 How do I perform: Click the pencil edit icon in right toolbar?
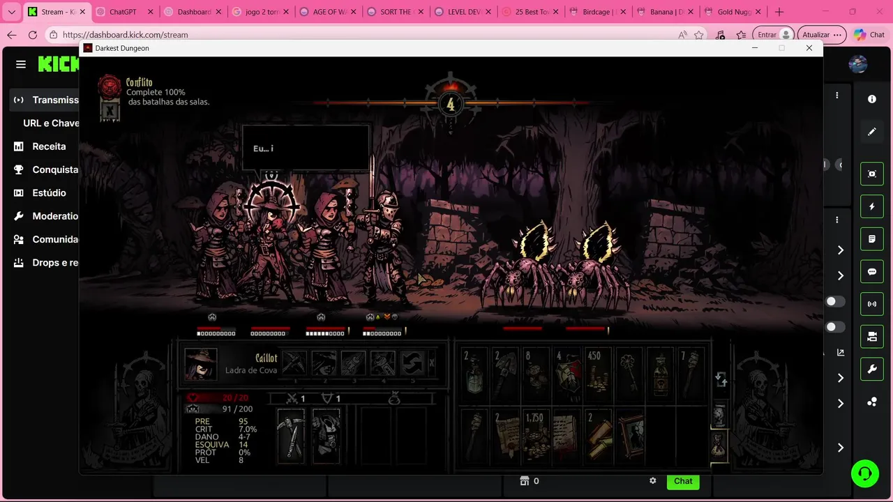(872, 132)
